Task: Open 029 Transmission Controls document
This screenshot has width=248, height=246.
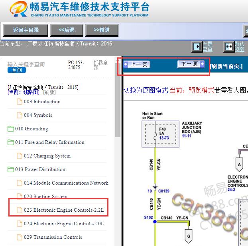Action: coord(53,237)
